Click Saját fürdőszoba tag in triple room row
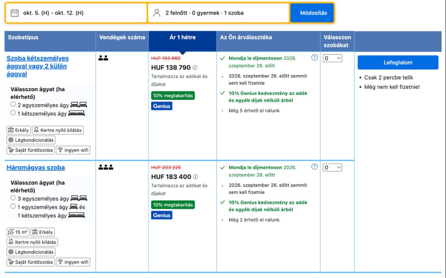This screenshot has height=278, width=446. tap(31, 262)
